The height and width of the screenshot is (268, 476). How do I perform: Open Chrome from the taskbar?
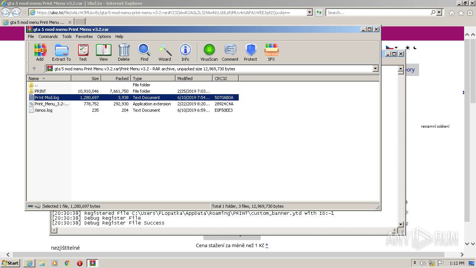[67, 263]
